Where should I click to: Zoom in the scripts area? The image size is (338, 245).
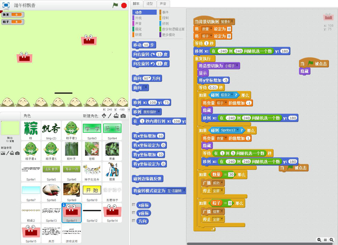331,240
